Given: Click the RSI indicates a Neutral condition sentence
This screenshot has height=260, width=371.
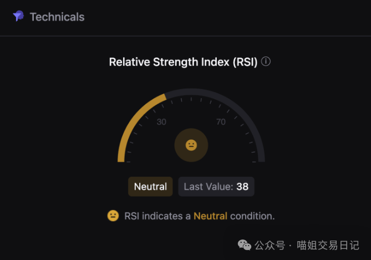Looking at the screenshot, I should pos(200,216).
